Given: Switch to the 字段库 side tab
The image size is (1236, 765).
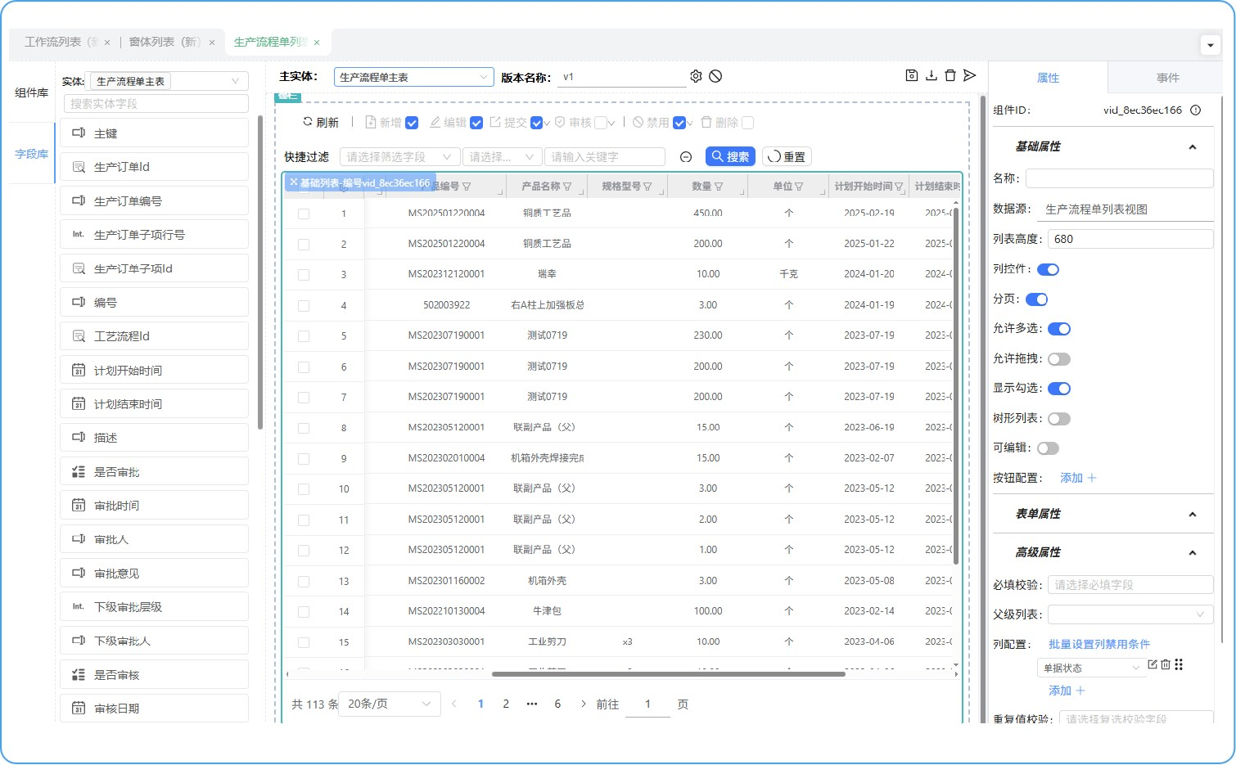Looking at the screenshot, I should click(x=32, y=153).
